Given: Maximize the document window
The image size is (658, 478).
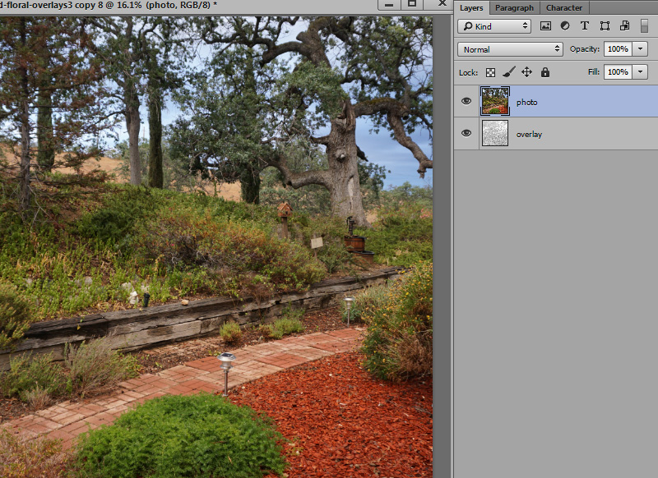Looking at the screenshot, I should point(412,4).
